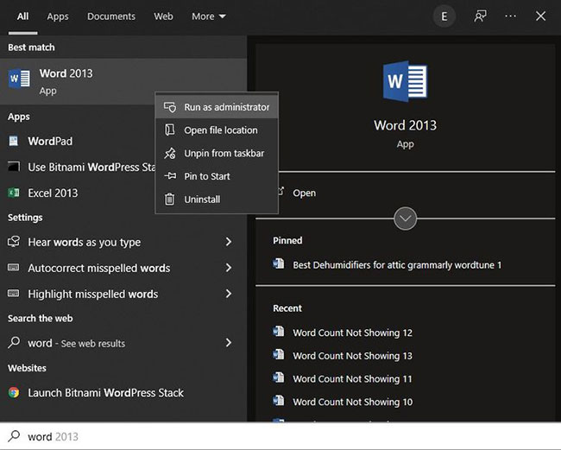Open the three-dots options menu
The image size is (561, 450).
coord(510,16)
